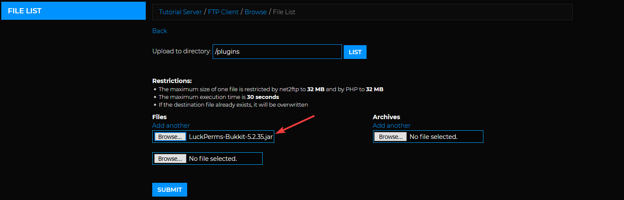Click the Archives section heading

pos(386,117)
